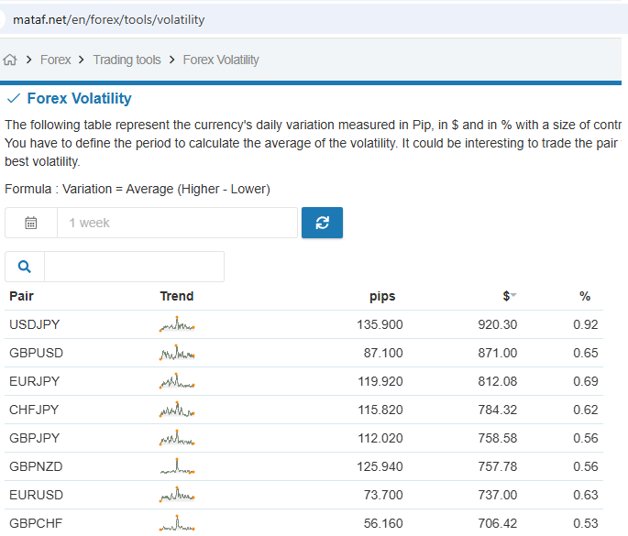This screenshot has height=536, width=628.
Task: Click the magnifier search icon
Action: pos(25,267)
